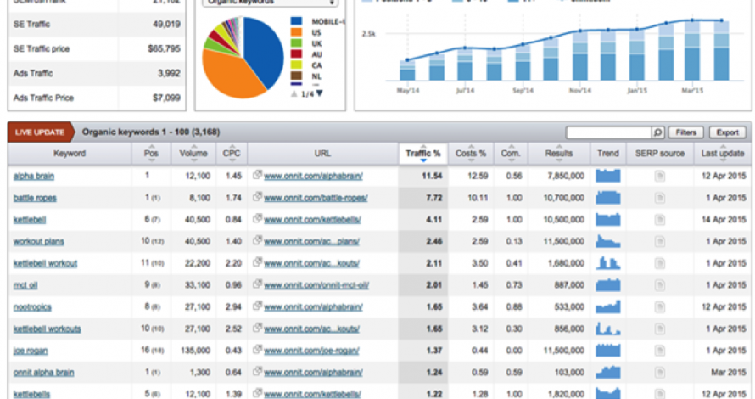Sort table by Costs % column
Viewport: 755px width, 399px height.
pyautogui.click(x=471, y=154)
